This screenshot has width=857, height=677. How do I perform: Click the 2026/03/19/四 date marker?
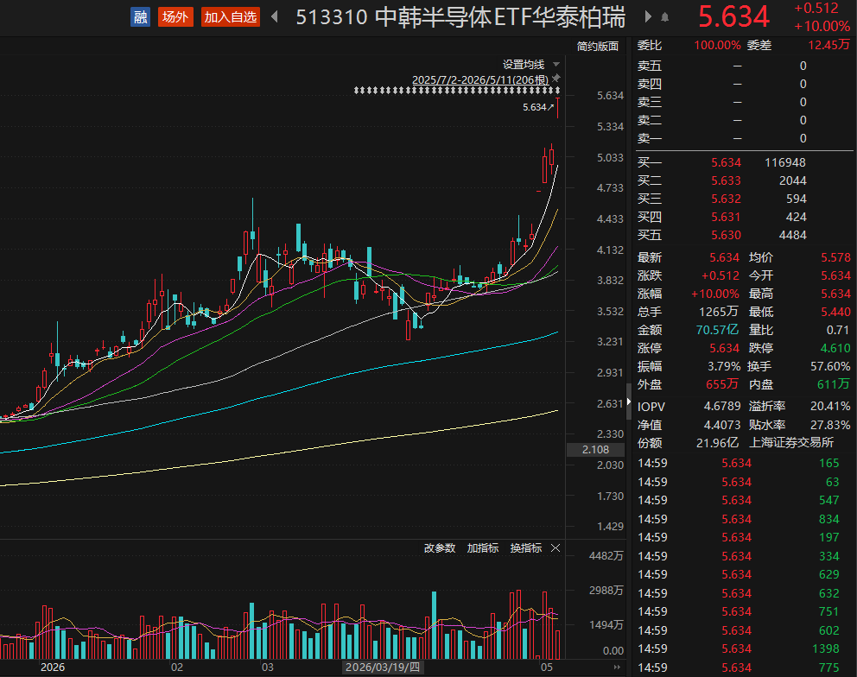point(383,668)
